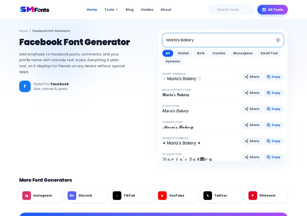Image resolution: width=307 pixels, height=216 pixels.
Task: Share the Italic Font result
Action: pyautogui.click(x=252, y=109)
